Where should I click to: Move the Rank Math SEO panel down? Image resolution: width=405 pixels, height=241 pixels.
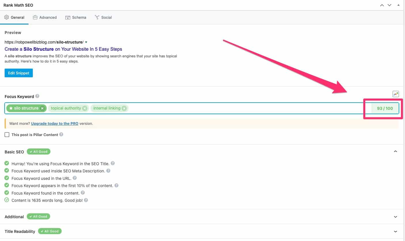coord(389,5)
